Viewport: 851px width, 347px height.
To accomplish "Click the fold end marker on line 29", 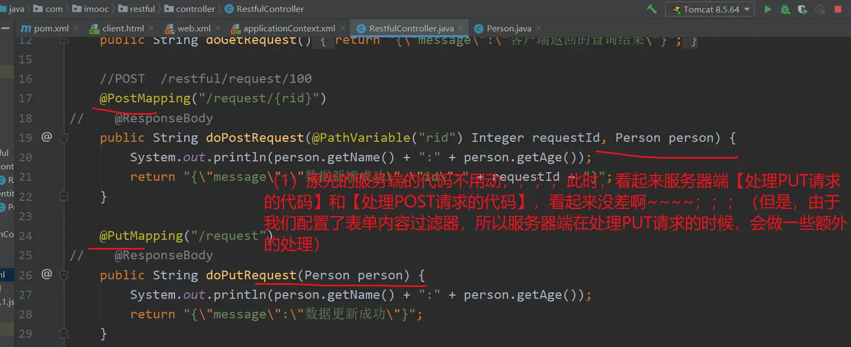I will tap(64, 333).
